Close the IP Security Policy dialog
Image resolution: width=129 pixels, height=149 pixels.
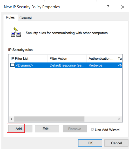[x=123, y=7]
